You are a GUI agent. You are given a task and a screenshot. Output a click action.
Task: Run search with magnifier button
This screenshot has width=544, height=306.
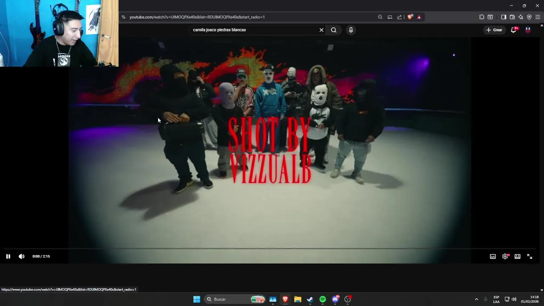click(x=334, y=30)
